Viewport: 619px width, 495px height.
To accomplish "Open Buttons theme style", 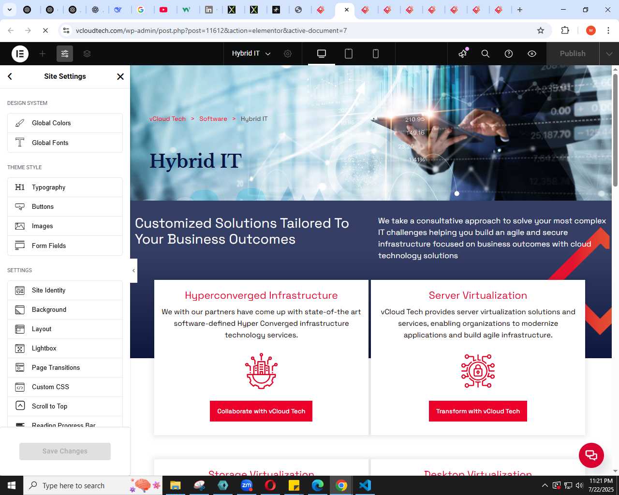I will 65,207.
